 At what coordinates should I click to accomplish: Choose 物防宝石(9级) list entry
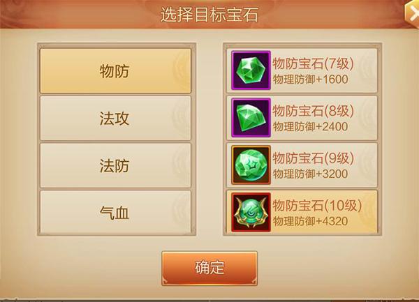[x=302, y=165]
